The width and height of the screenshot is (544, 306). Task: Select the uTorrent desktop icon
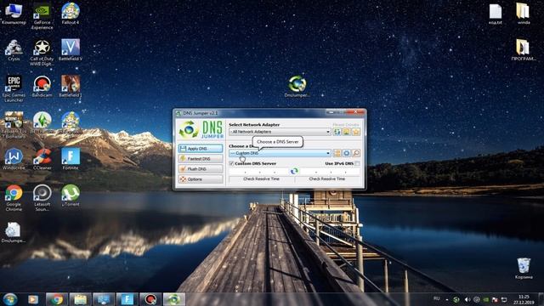pos(71,196)
